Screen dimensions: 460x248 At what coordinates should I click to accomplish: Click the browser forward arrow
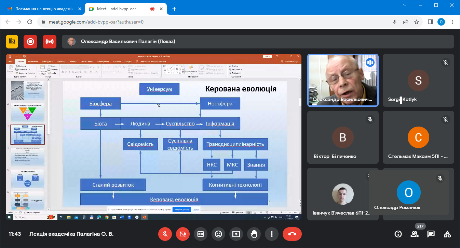[19, 22]
